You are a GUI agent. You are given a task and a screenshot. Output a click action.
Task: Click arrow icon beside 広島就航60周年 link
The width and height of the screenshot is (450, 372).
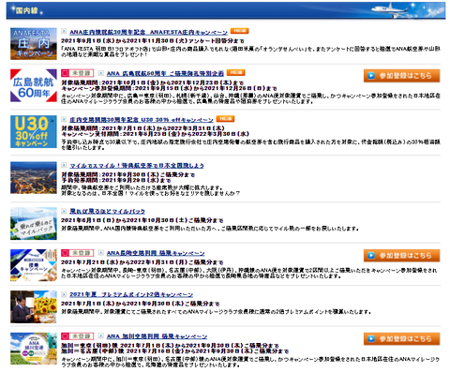[x=101, y=73]
